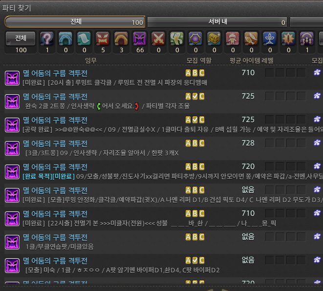Click the 평균 아이템 레벨 column header
323x291 pixels.
tap(251, 61)
